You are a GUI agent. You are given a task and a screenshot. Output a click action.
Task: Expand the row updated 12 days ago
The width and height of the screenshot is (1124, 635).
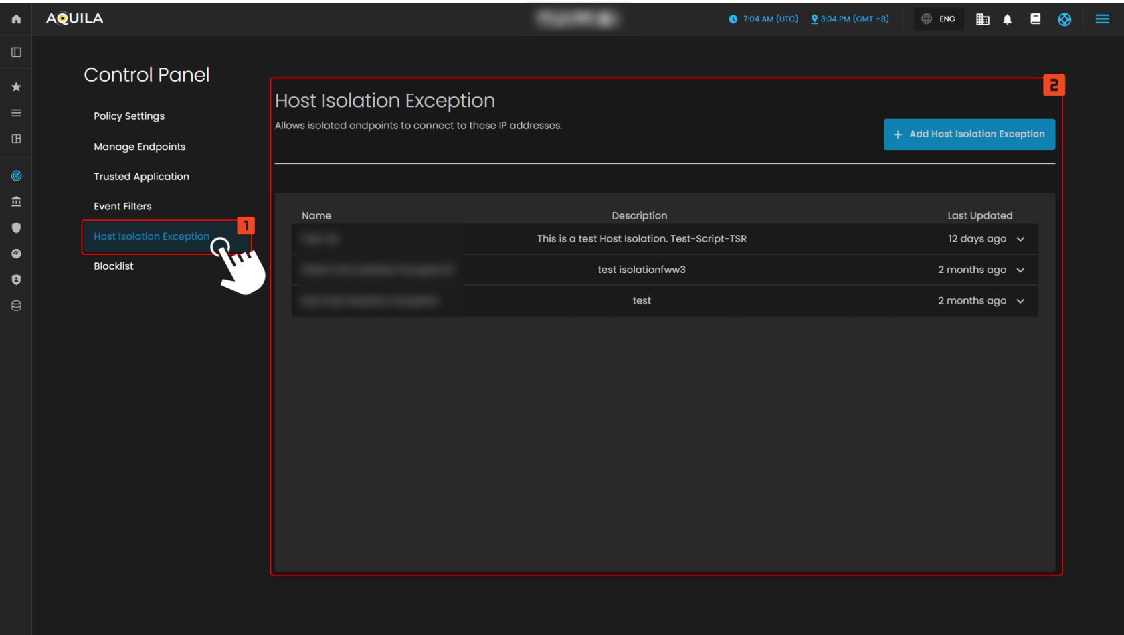tap(1020, 239)
